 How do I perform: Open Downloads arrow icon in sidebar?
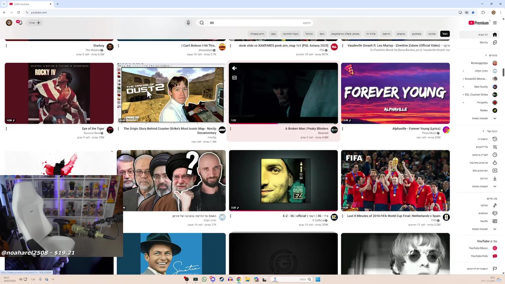pyautogui.click(x=495, y=178)
